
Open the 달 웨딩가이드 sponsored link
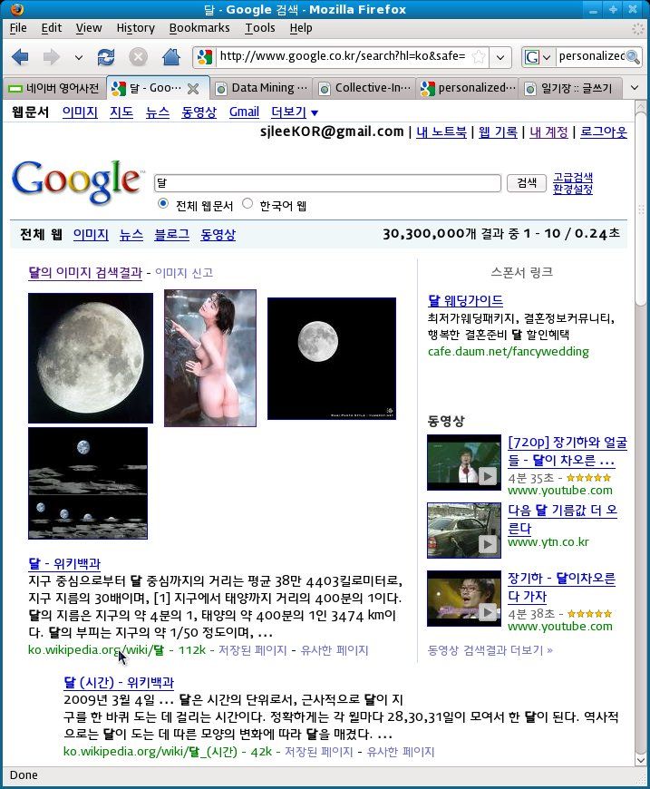tap(465, 301)
